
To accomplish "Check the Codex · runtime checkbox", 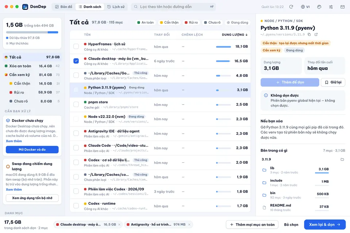I will 76,206.
